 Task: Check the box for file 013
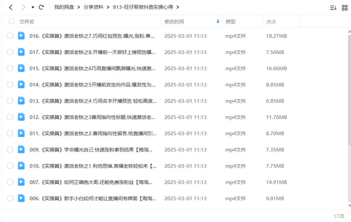pyautogui.click(x=10, y=101)
